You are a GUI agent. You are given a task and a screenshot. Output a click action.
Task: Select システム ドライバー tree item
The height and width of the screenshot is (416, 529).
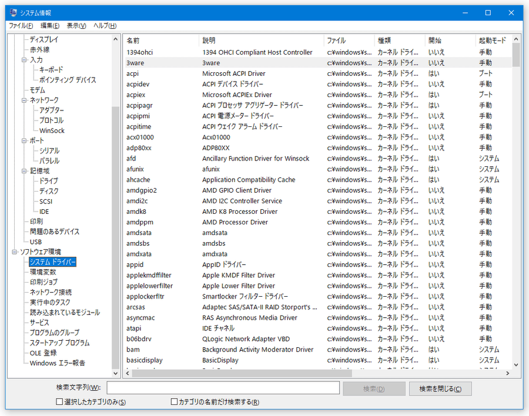click(x=53, y=262)
